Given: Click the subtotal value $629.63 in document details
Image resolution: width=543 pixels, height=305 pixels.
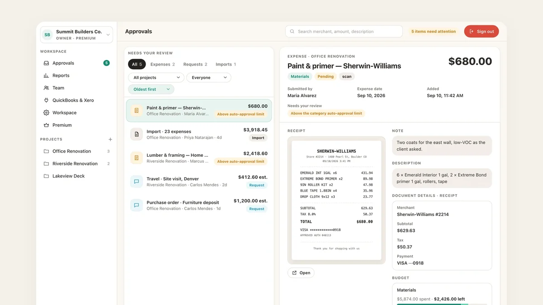Looking at the screenshot, I should tap(406, 230).
